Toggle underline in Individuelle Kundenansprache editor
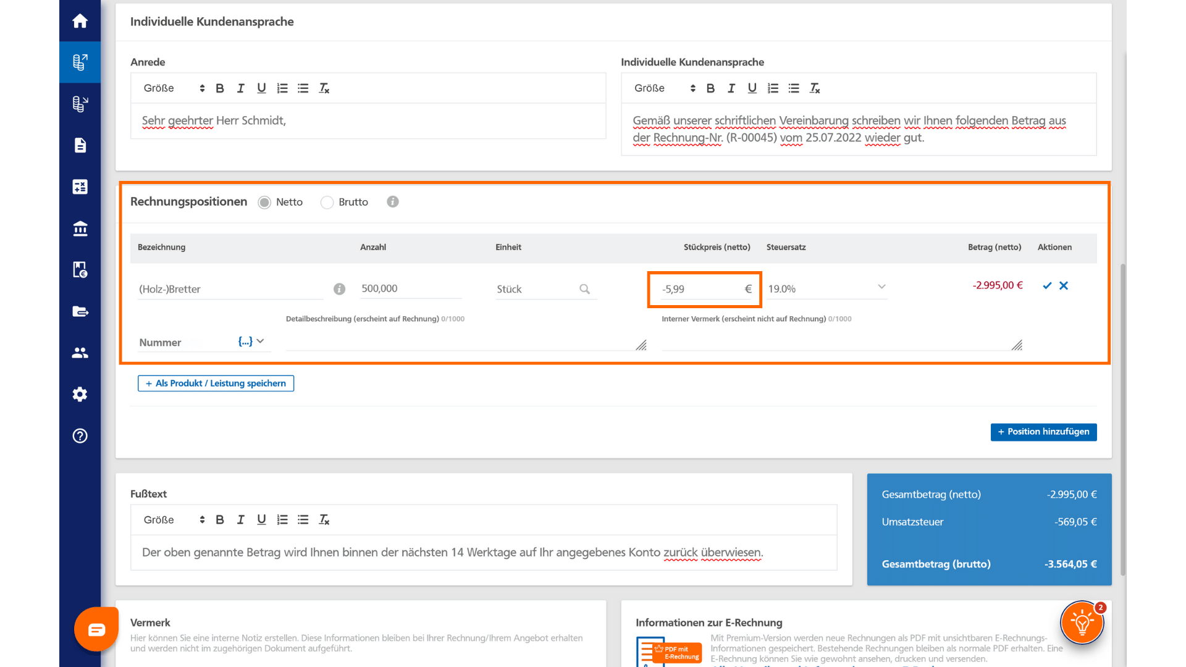 point(752,88)
